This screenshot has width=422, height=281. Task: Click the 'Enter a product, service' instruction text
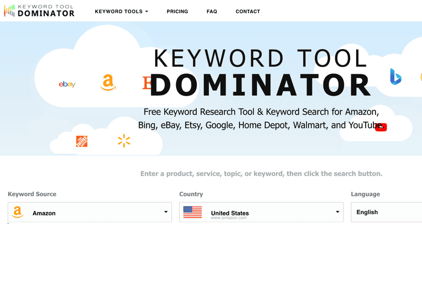(x=261, y=173)
